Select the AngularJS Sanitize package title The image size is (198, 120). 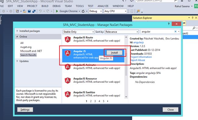pos(84,92)
